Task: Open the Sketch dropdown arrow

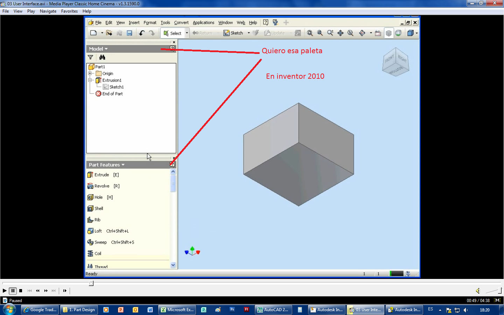Action: 249,33
